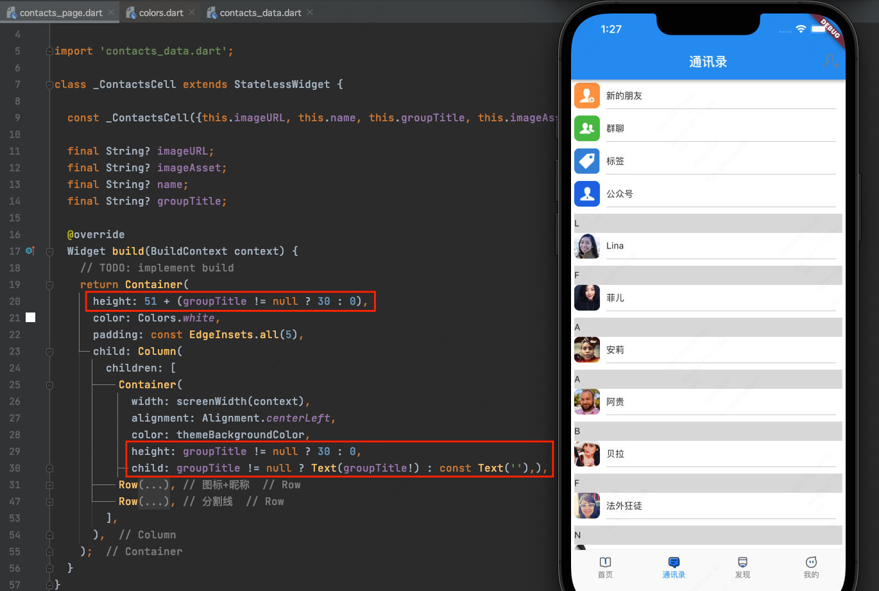Select contact name 阿贵
The width and height of the screenshot is (879, 591).
pyautogui.click(x=615, y=402)
